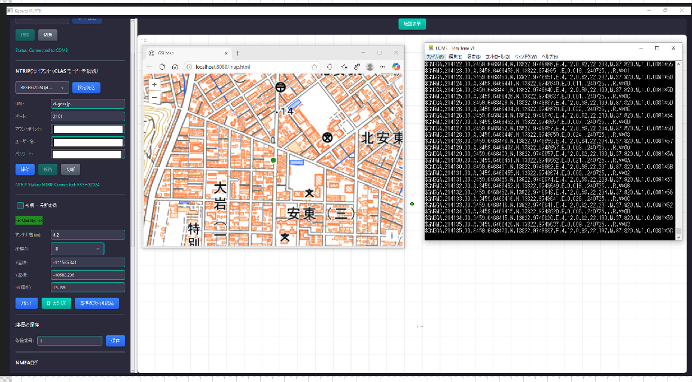Reload the GSI Map browser page

(163, 67)
